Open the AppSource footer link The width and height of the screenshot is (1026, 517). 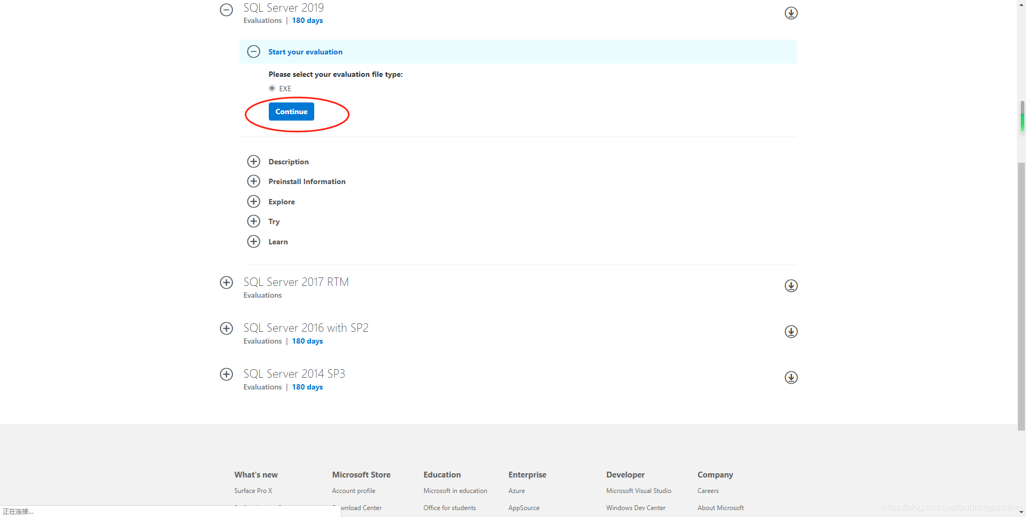tap(524, 508)
